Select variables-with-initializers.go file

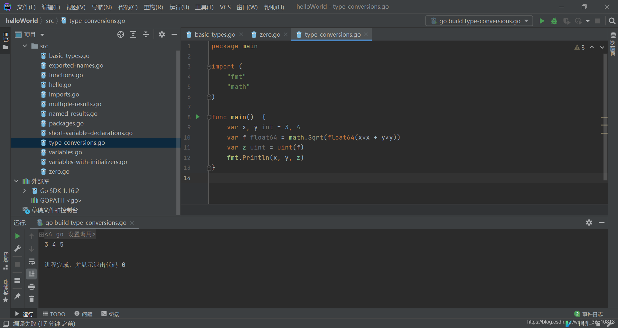(x=88, y=162)
